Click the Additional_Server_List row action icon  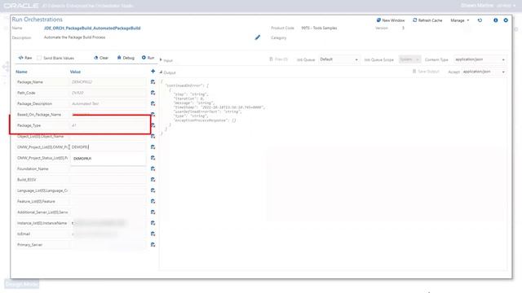tap(153, 212)
